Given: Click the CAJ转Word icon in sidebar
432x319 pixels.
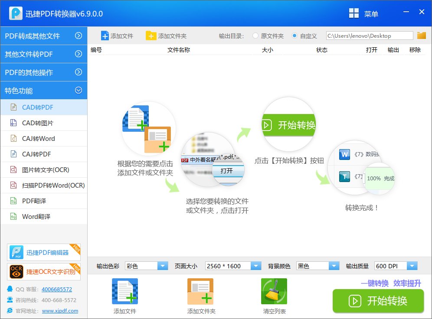Looking at the screenshot, I should point(13,138).
